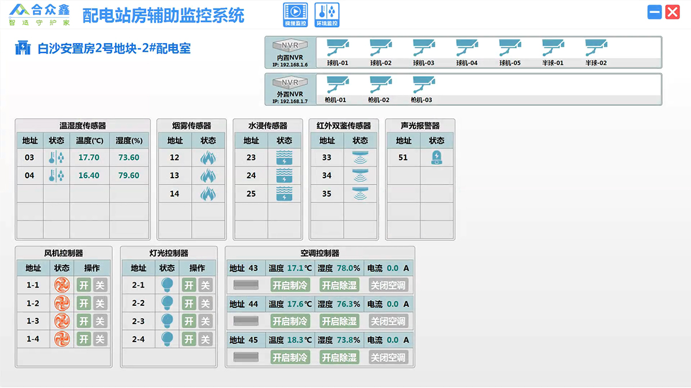Click smoke sensor icon at address 12
Viewport: 691px width, 388px height.
tap(208, 157)
